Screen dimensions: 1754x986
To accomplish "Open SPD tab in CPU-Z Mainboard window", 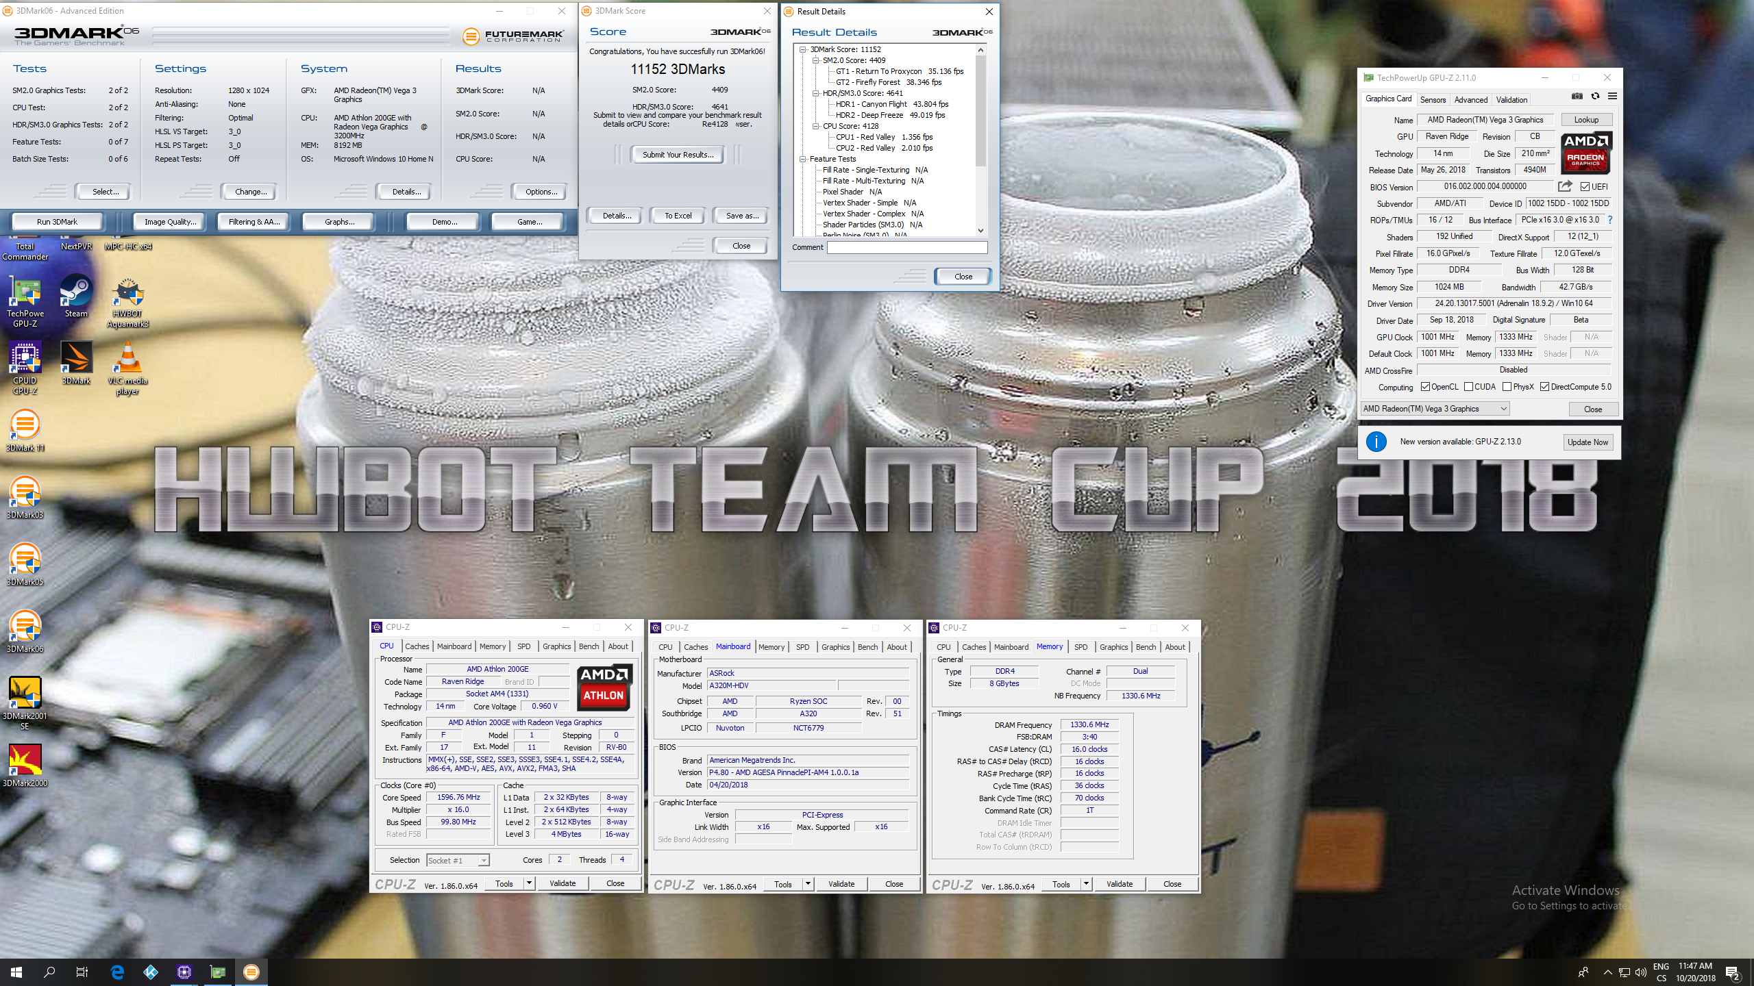I will click(802, 647).
